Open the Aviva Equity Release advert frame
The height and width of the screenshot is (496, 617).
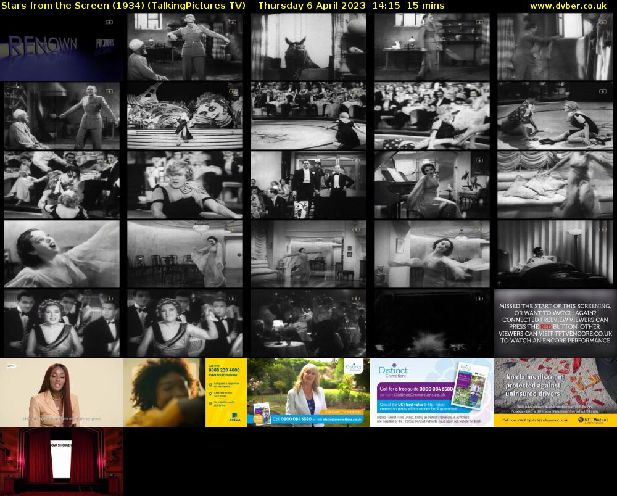[x=185, y=392]
